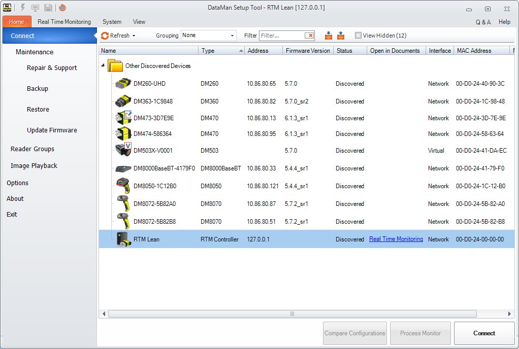Open the System tab
Image resolution: width=519 pixels, height=349 pixels.
(x=112, y=22)
